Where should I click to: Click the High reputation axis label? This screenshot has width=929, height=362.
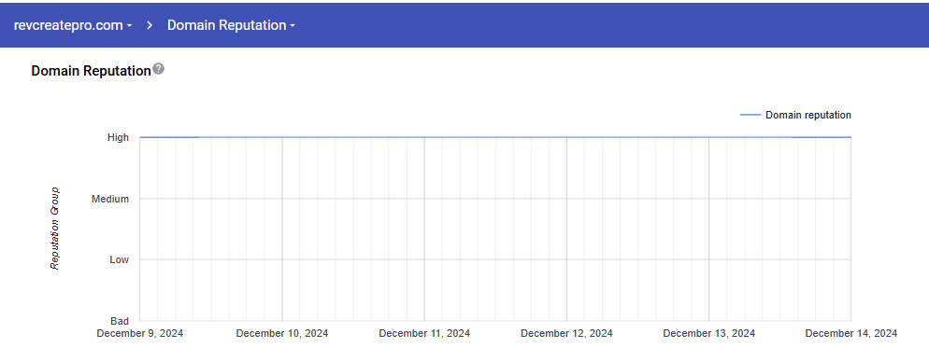click(118, 137)
